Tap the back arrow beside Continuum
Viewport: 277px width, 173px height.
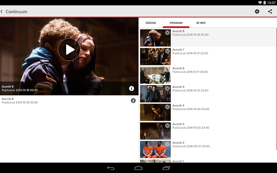(x=2, y=11)
